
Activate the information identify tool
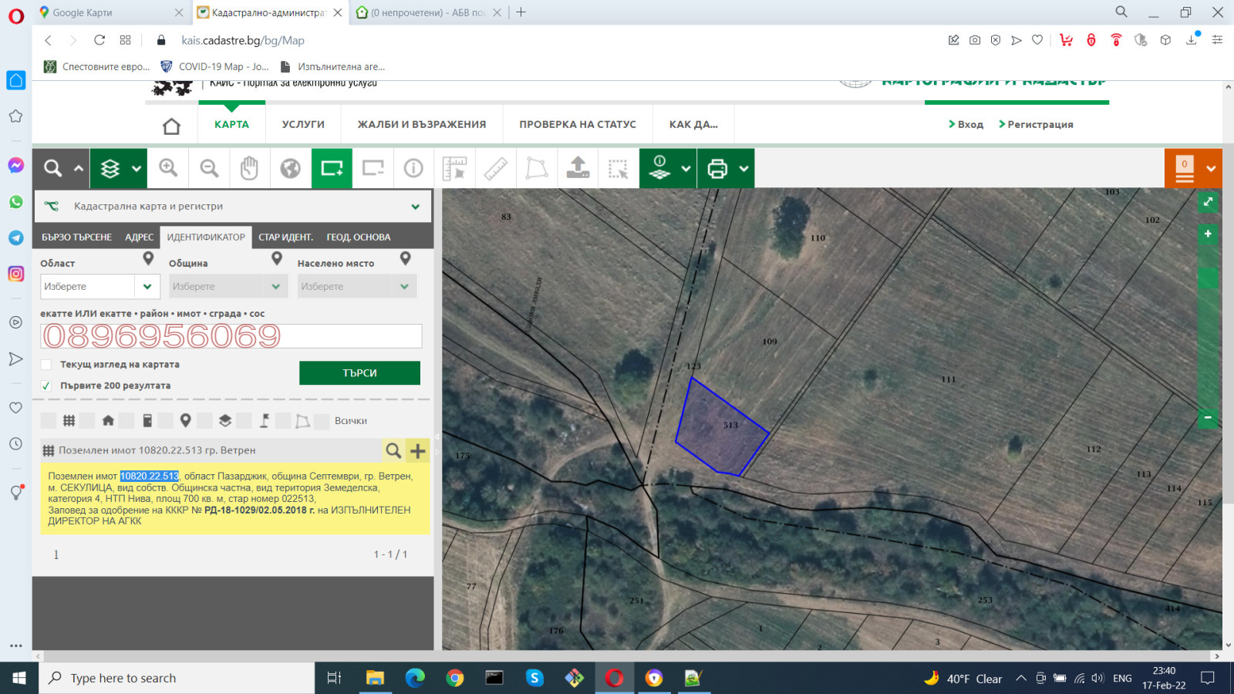(414, 168)
